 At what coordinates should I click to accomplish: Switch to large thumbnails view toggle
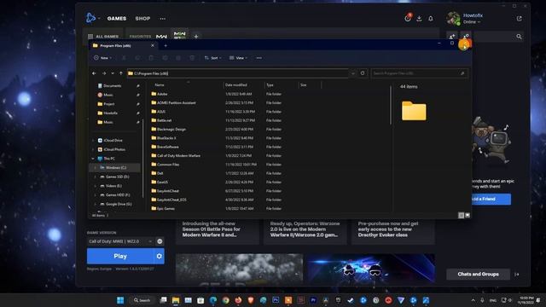(x=468, y=216)
